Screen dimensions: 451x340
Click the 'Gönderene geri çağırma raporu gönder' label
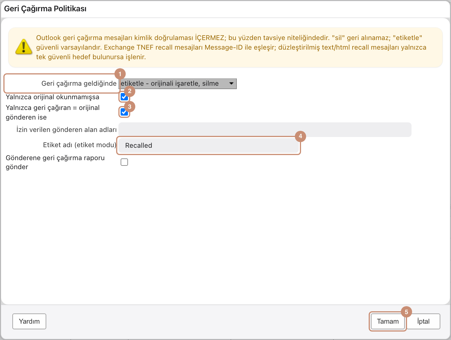pyautogui.click(x=55, y=162)
